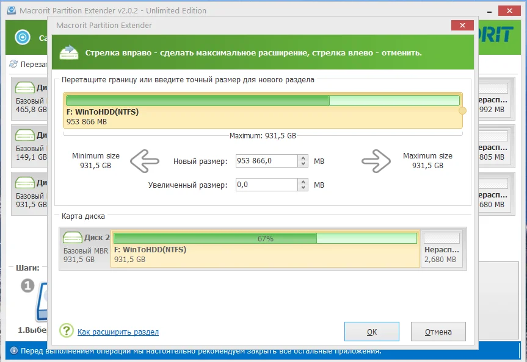Click the Базовый MBR label in disk map
This screenshot has width=527, height=362.
pyautogui.click(x=85, y=251)
